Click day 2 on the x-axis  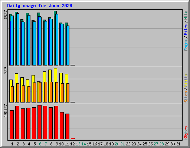[18, 144]
